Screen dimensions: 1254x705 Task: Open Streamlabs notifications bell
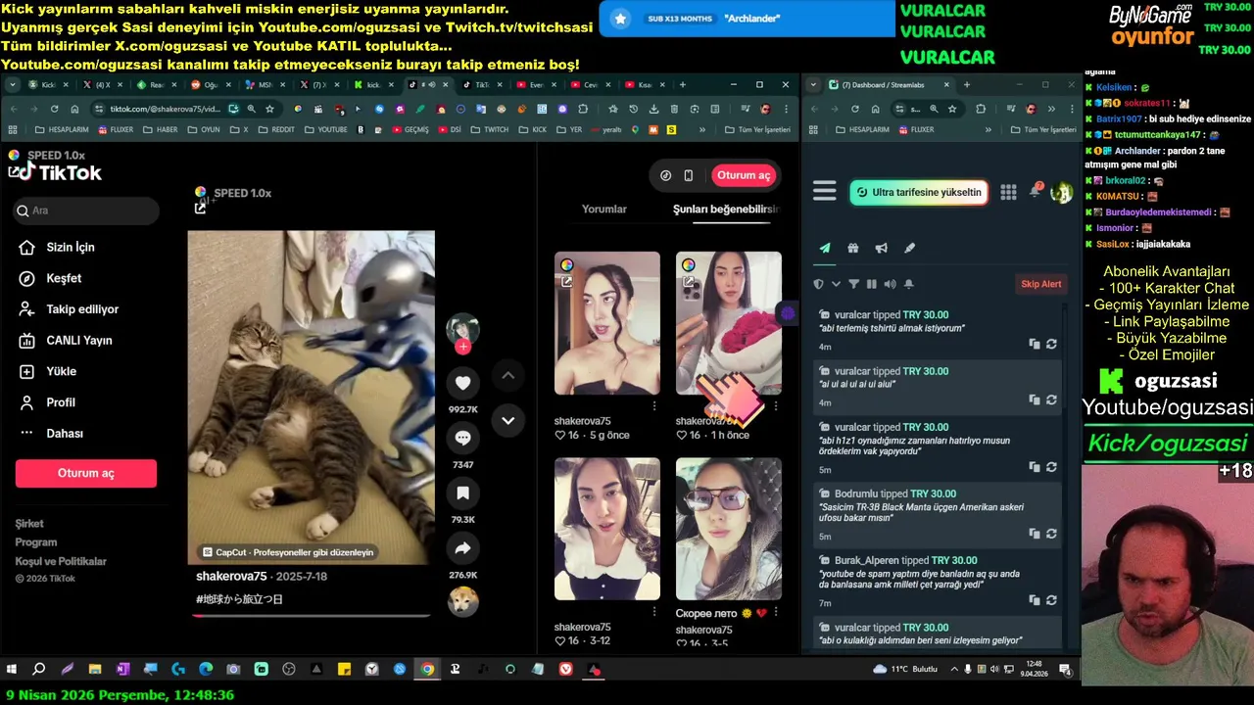(x=1035, y=192)
